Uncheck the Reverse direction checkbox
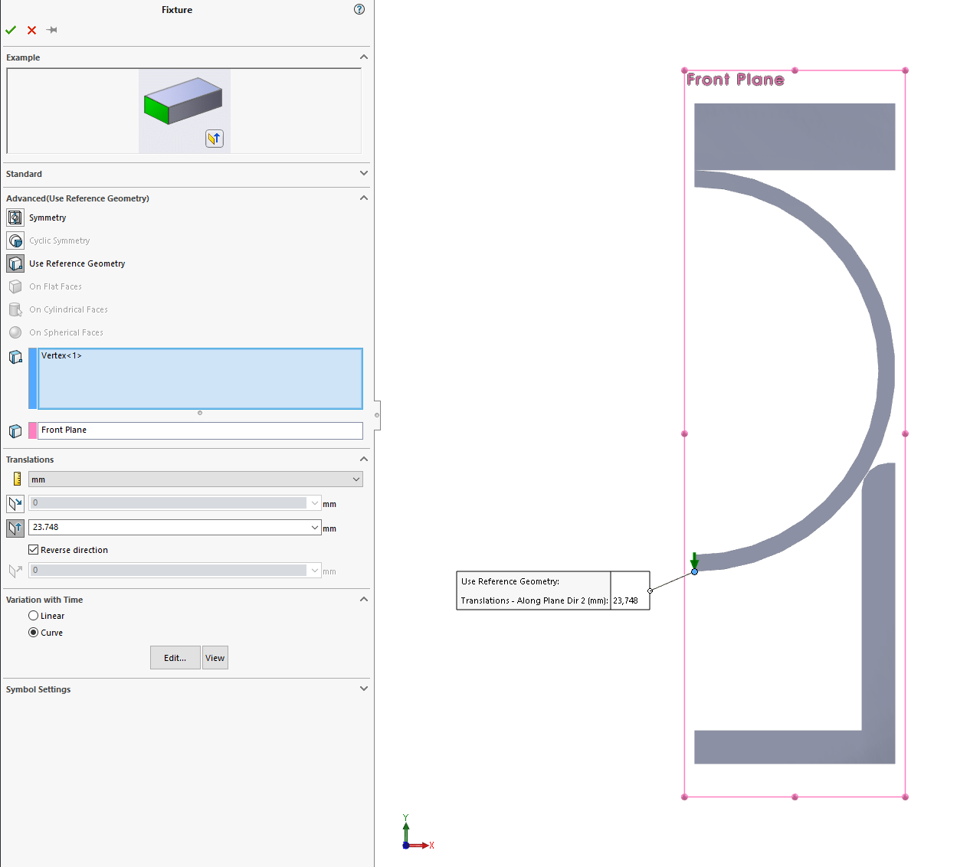Screen dimensions: 970x867 pos(34,550)
